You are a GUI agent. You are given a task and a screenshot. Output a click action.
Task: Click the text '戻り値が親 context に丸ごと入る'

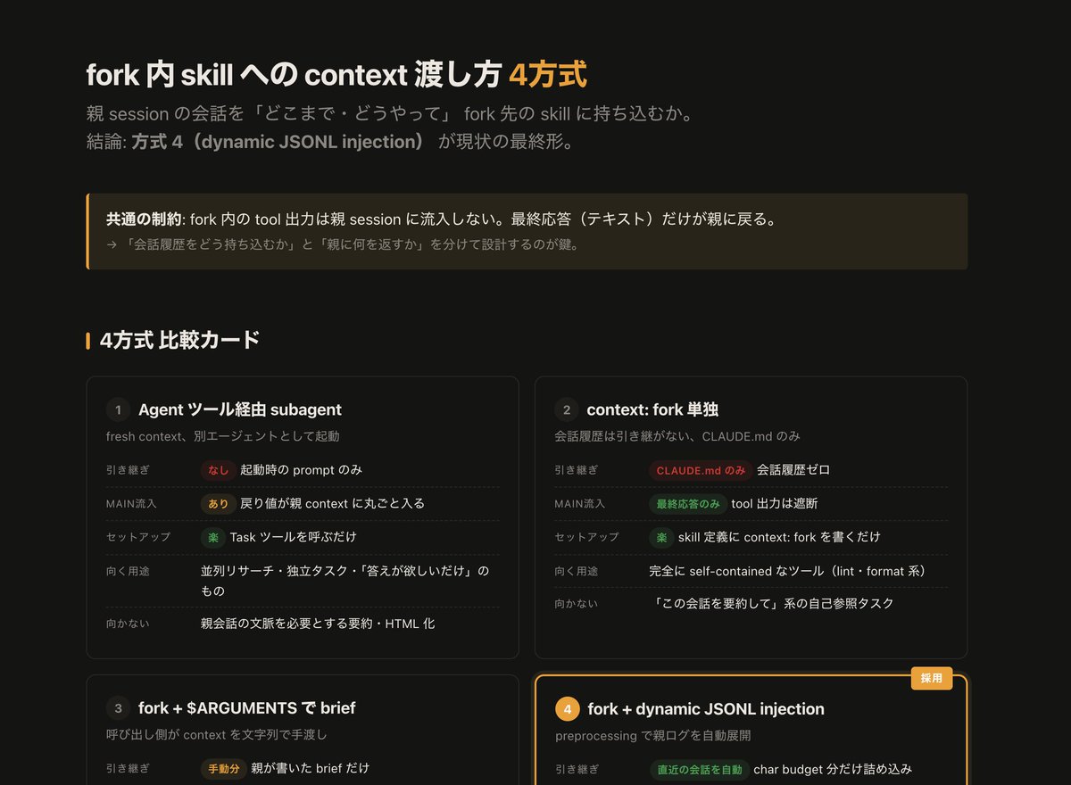(332, 504)
